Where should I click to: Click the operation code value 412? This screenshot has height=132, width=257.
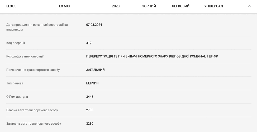[89, 43]
